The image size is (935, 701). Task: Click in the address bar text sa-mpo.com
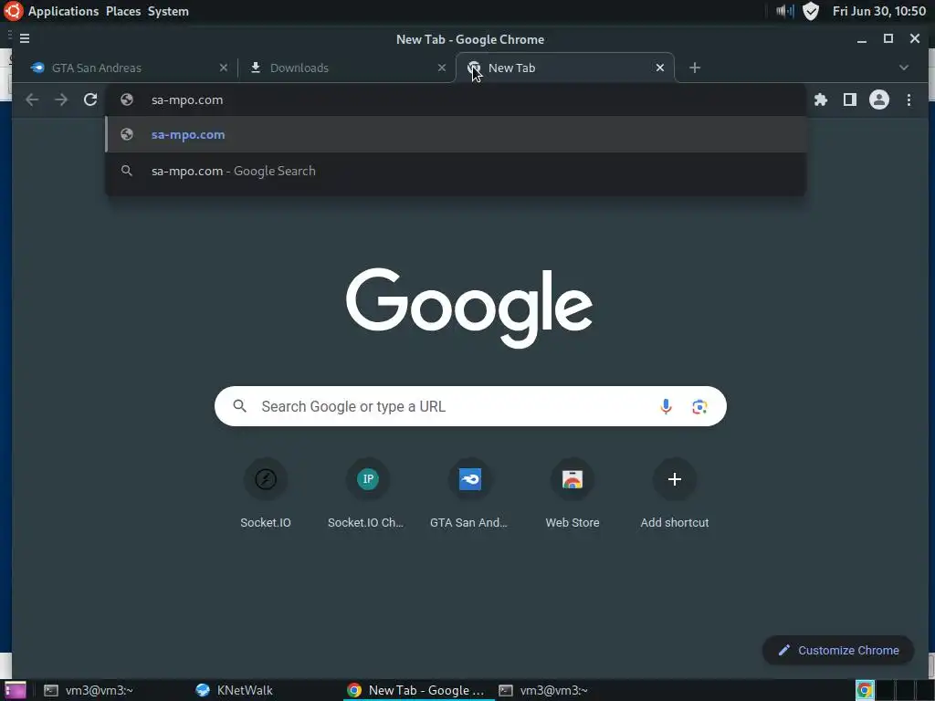coord(187,100)
